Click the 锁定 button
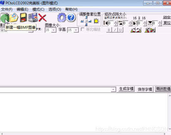The image size is (171, 135). [x=167, y=17]
